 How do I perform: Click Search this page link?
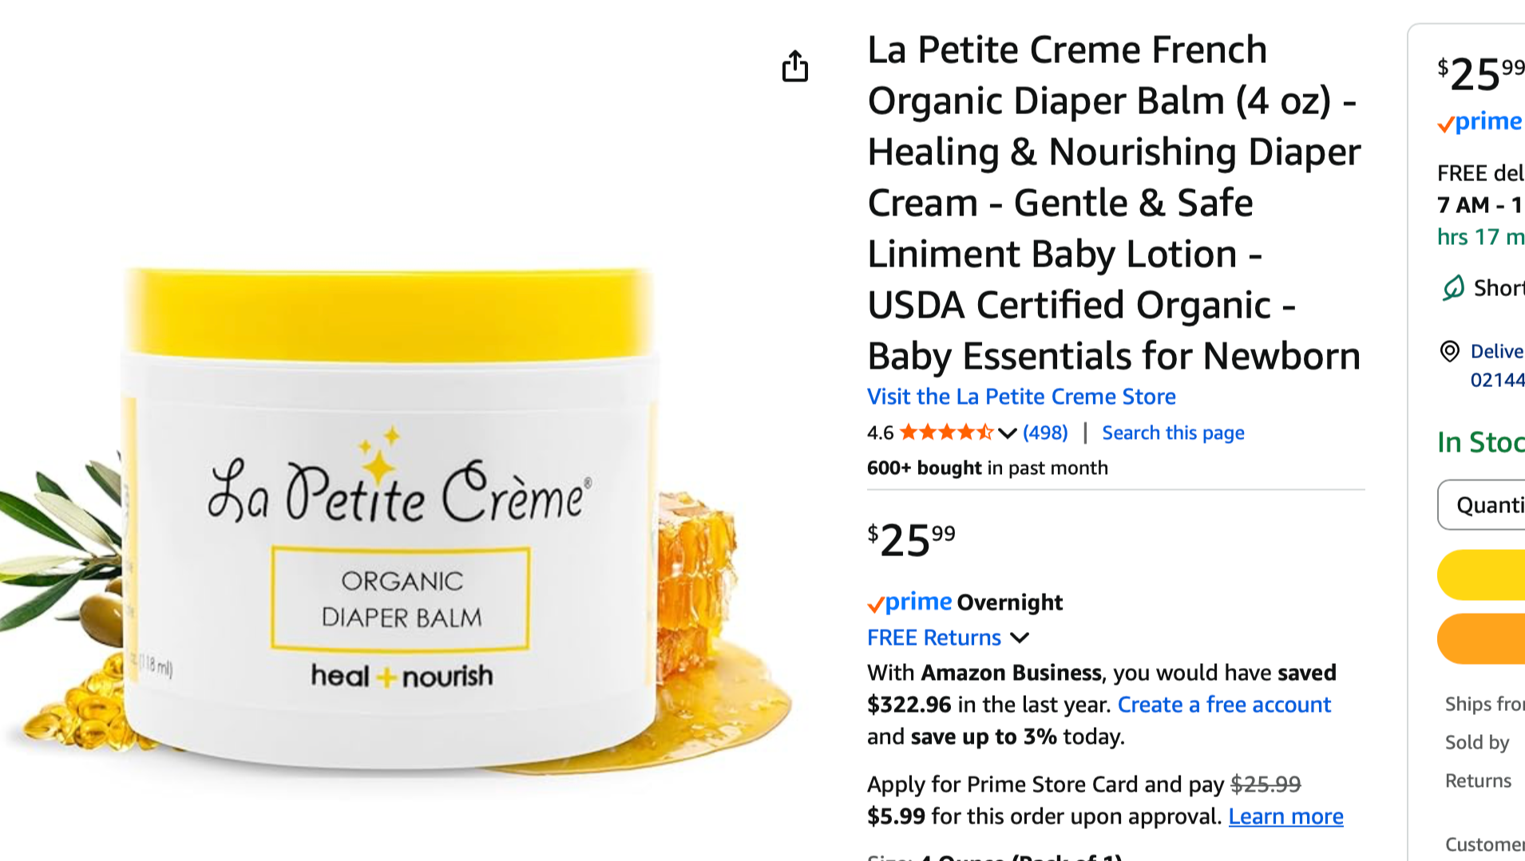pyautogui.click(x=1173, y=432)
